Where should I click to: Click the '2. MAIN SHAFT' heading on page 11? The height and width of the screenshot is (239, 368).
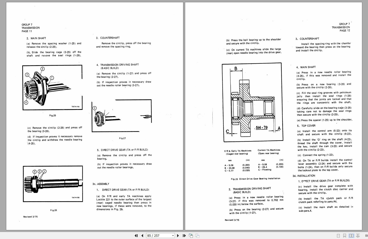(36, 38)
